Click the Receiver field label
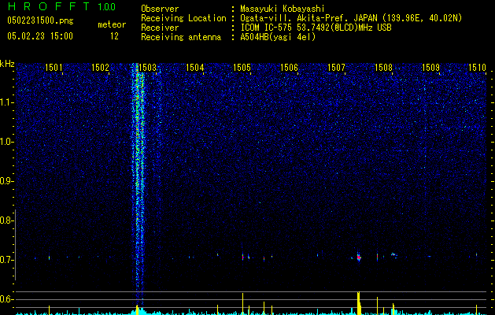495x315 pixels. [160, 28]
